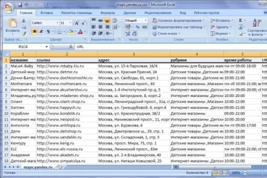This screenshot has height=178, width=267.
Task: Toggle wrap text in cell
Action: pyautogui.click(x=115, y=20)
